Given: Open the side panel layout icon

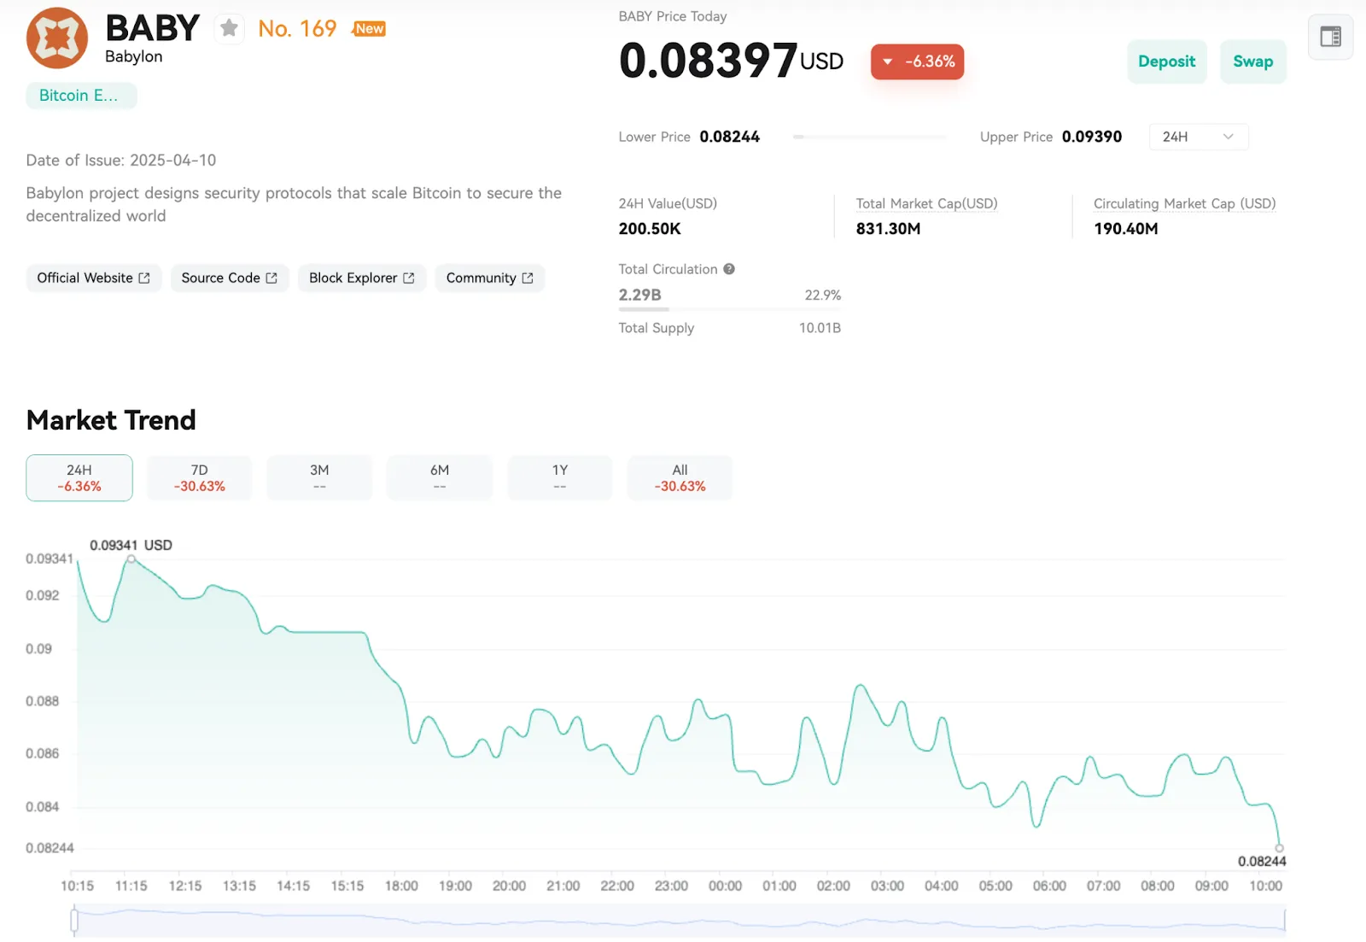Looking at the screenshot, I should 1330,37.
